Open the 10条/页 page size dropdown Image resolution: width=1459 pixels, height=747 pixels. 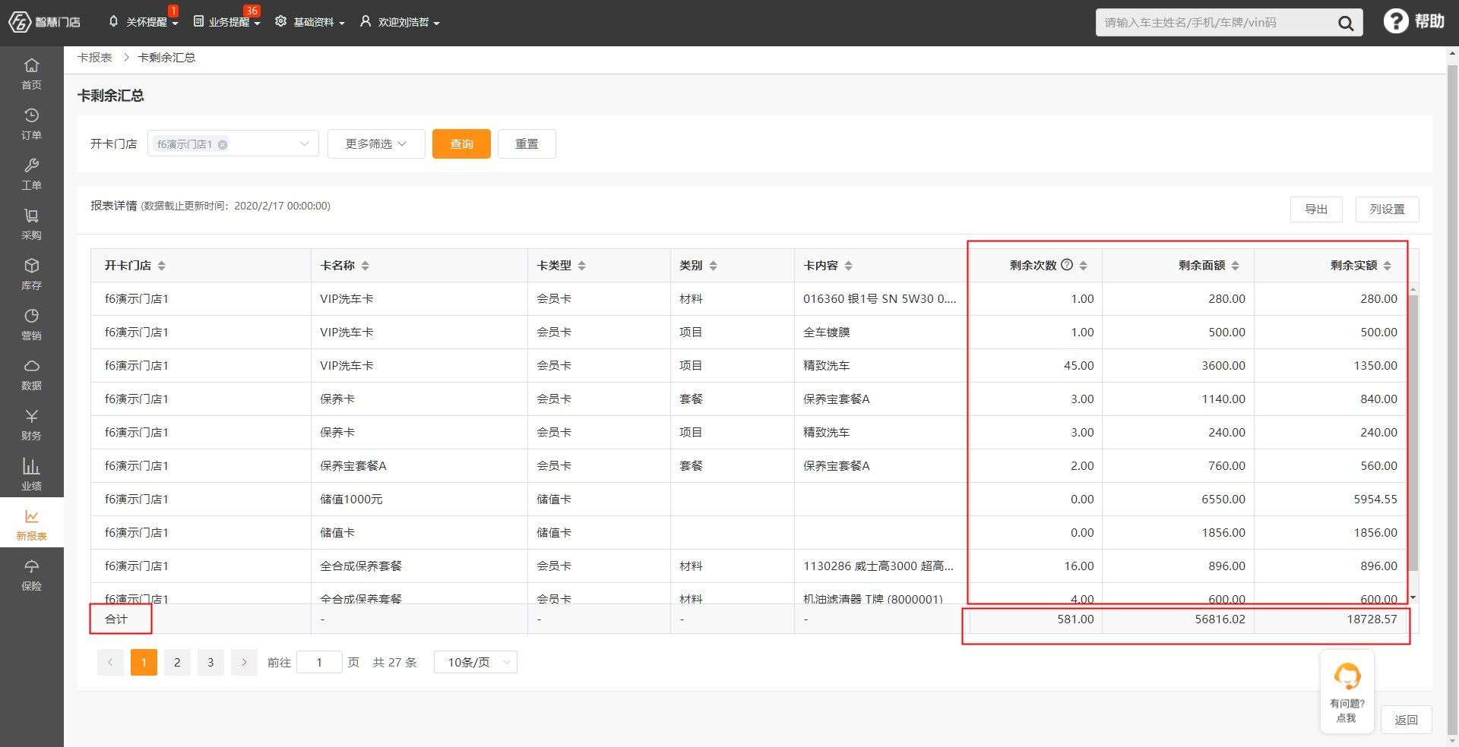pos(476,662)
